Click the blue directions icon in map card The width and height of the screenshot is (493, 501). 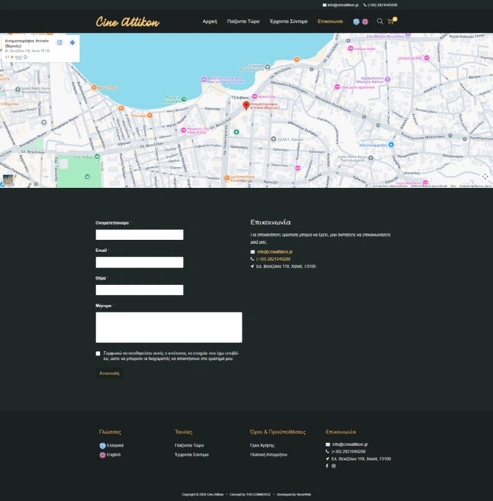[x=73, y=42]
